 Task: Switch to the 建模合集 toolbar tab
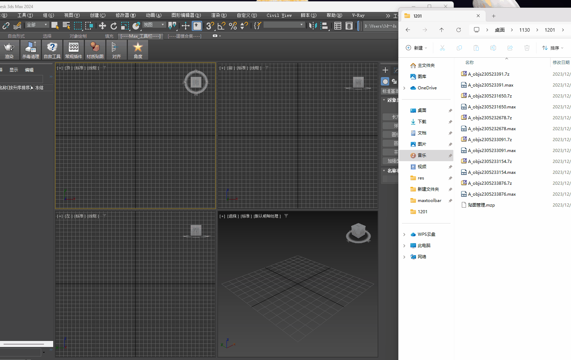pyautogui.click(x=184, y=36)
